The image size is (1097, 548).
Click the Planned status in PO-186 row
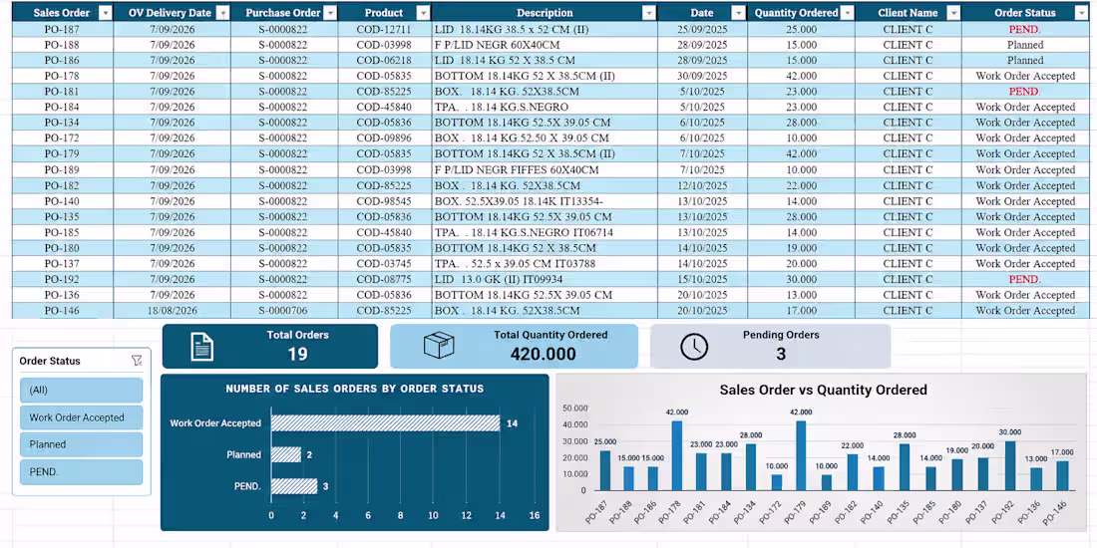[1025, 60]
